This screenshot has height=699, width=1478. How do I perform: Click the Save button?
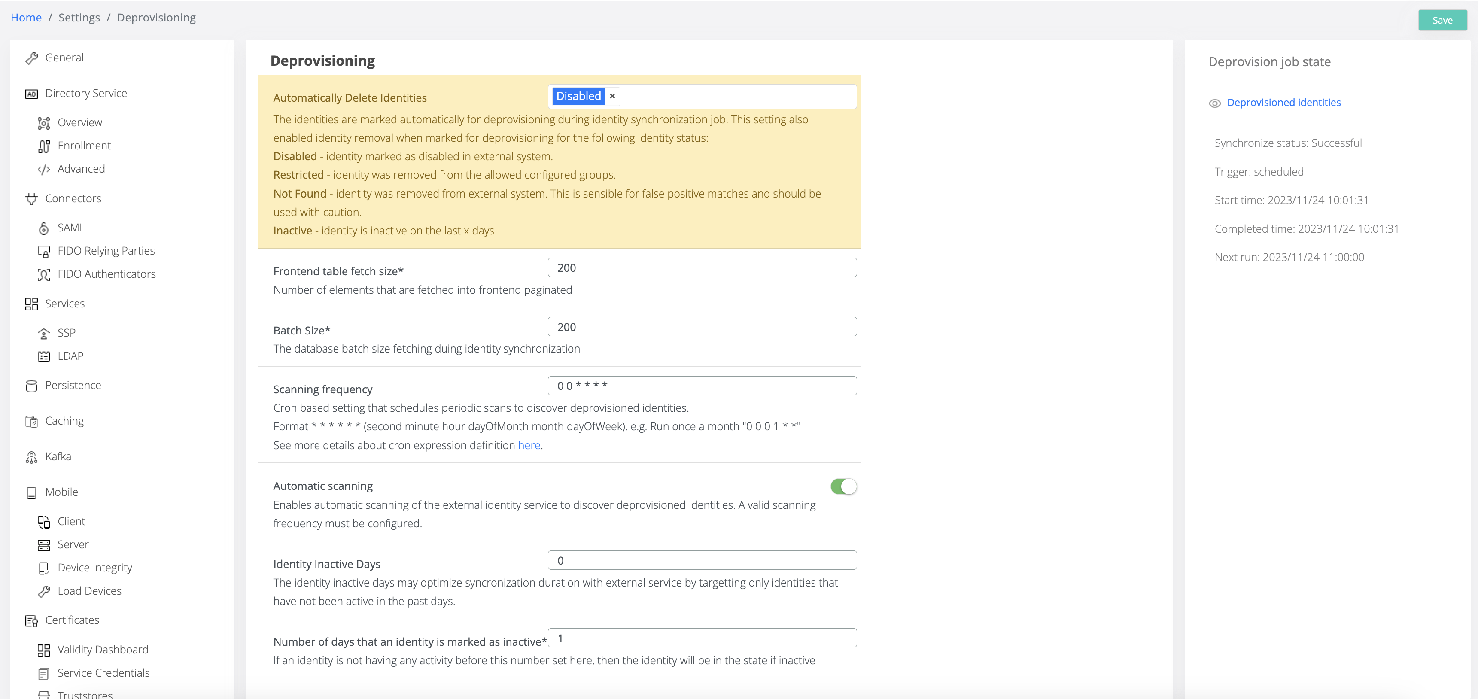click(x=1442, y=20)
